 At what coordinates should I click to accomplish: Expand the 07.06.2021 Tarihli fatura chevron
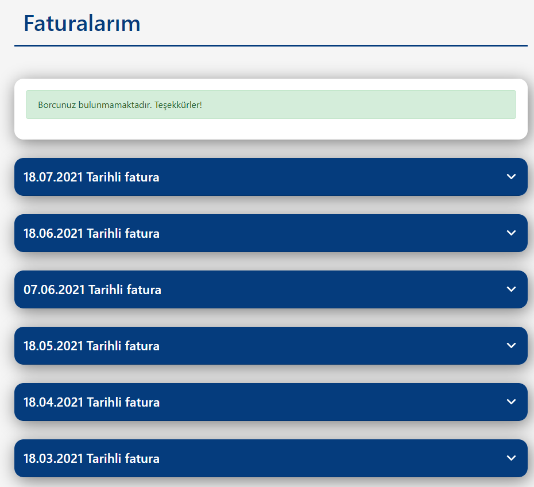[x=511, y=289]
